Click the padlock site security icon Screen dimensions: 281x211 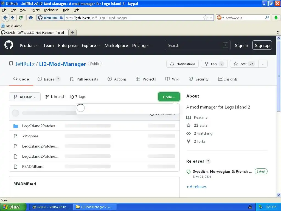click(61, 18)
